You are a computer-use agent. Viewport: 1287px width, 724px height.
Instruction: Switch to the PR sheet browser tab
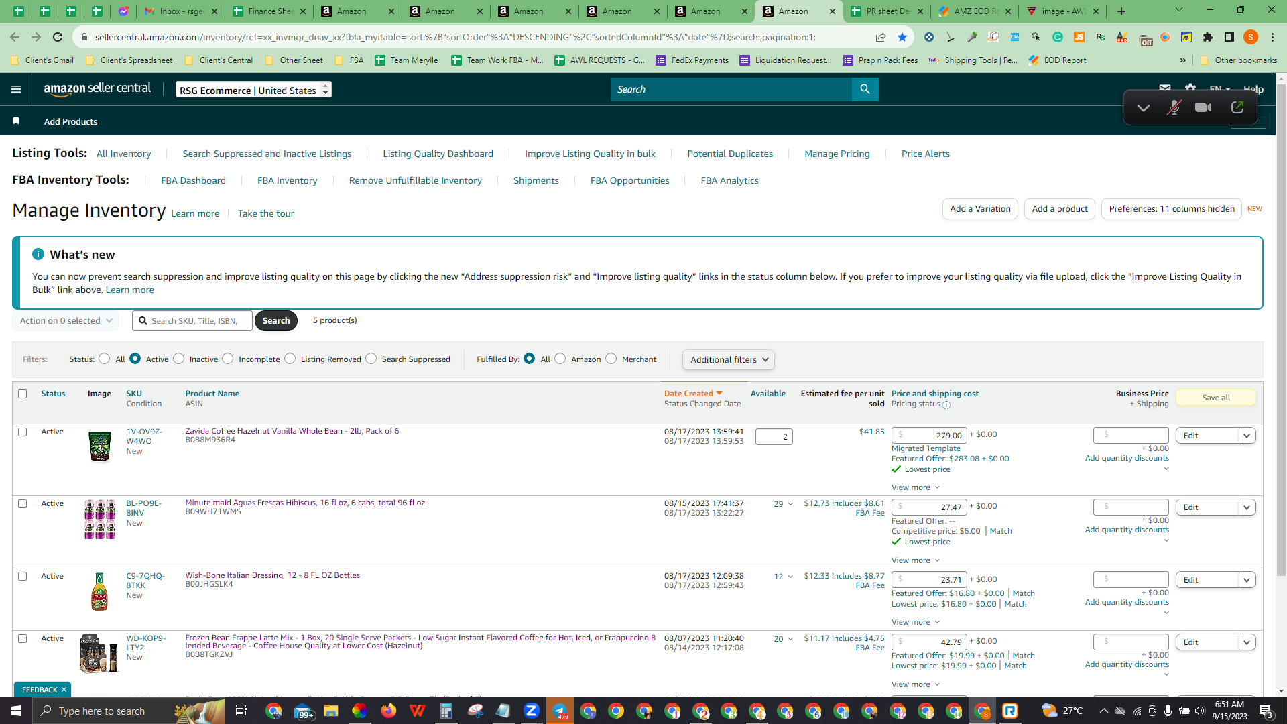tap(886, 11)
